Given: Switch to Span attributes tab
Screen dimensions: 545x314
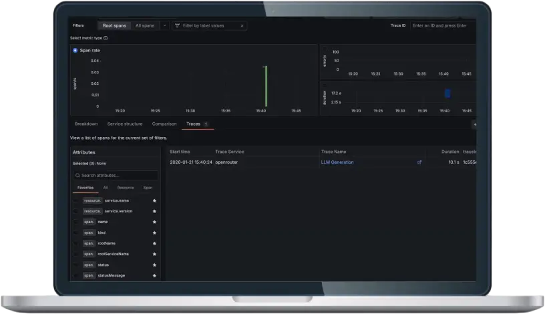Looking at the screenshot, I should (148, 188).
